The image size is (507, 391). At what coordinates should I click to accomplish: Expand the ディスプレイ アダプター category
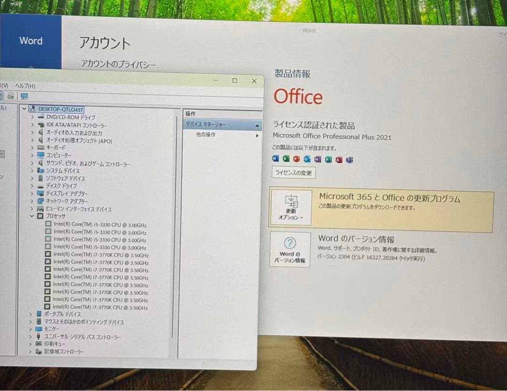pos(31,193)
